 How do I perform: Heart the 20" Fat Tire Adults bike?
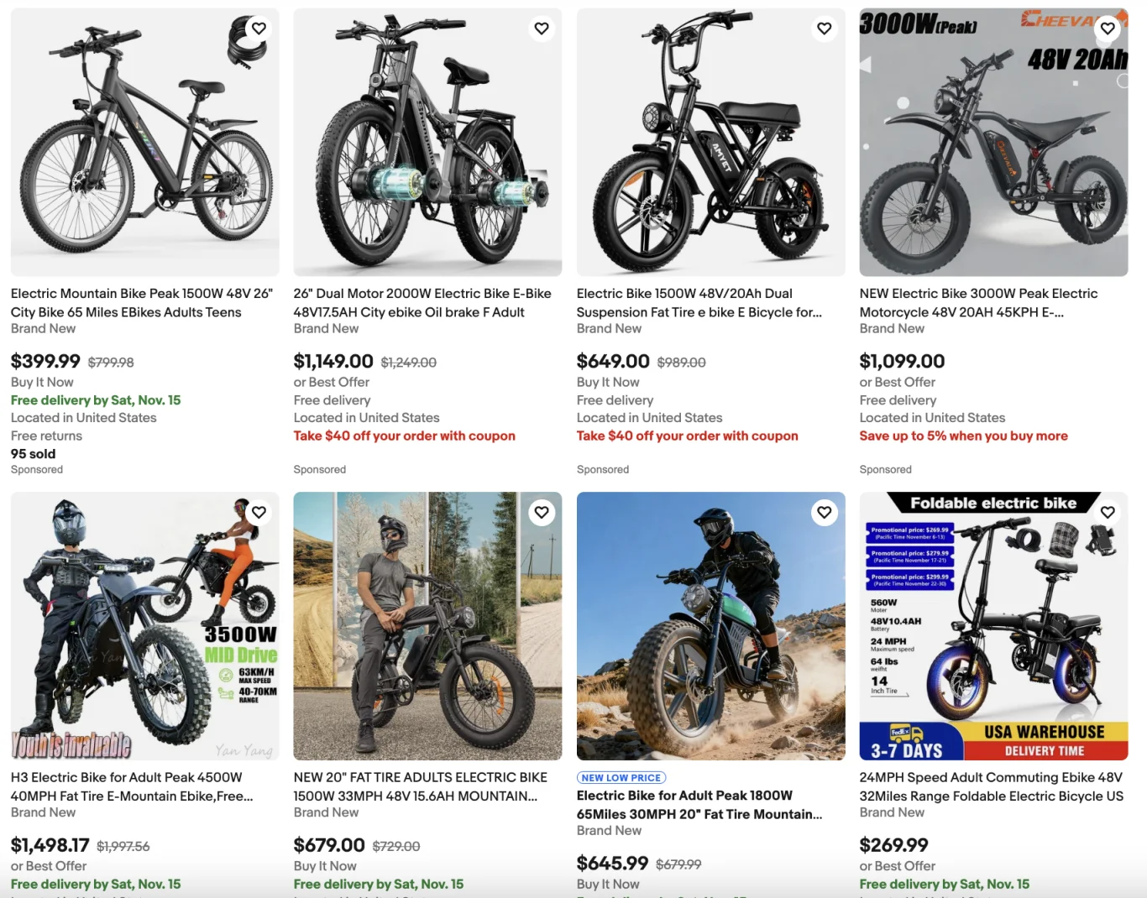(x=542, y=512)
